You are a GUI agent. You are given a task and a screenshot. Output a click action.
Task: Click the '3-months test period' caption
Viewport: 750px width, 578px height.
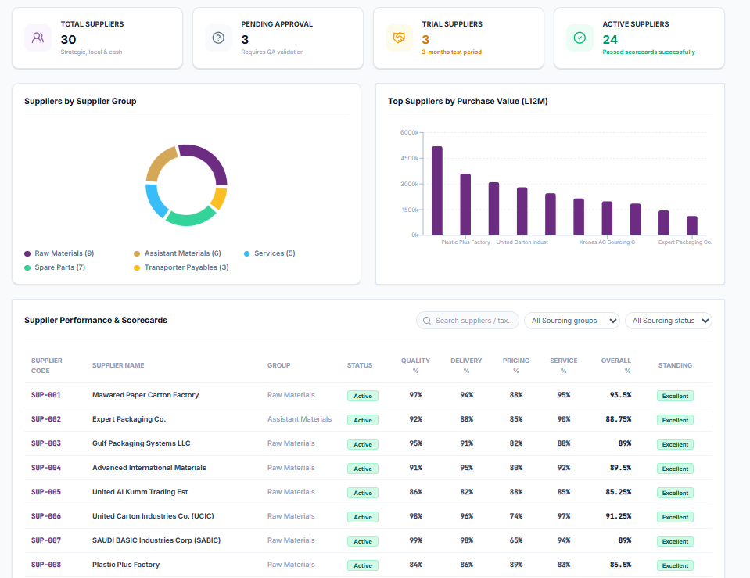pos(451,52)
